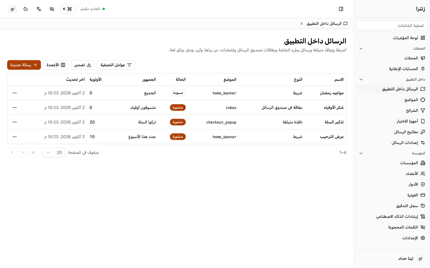Open الشرائح segments filter item

392,110
